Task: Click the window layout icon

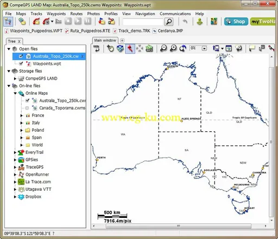Action: coord(216,48)
